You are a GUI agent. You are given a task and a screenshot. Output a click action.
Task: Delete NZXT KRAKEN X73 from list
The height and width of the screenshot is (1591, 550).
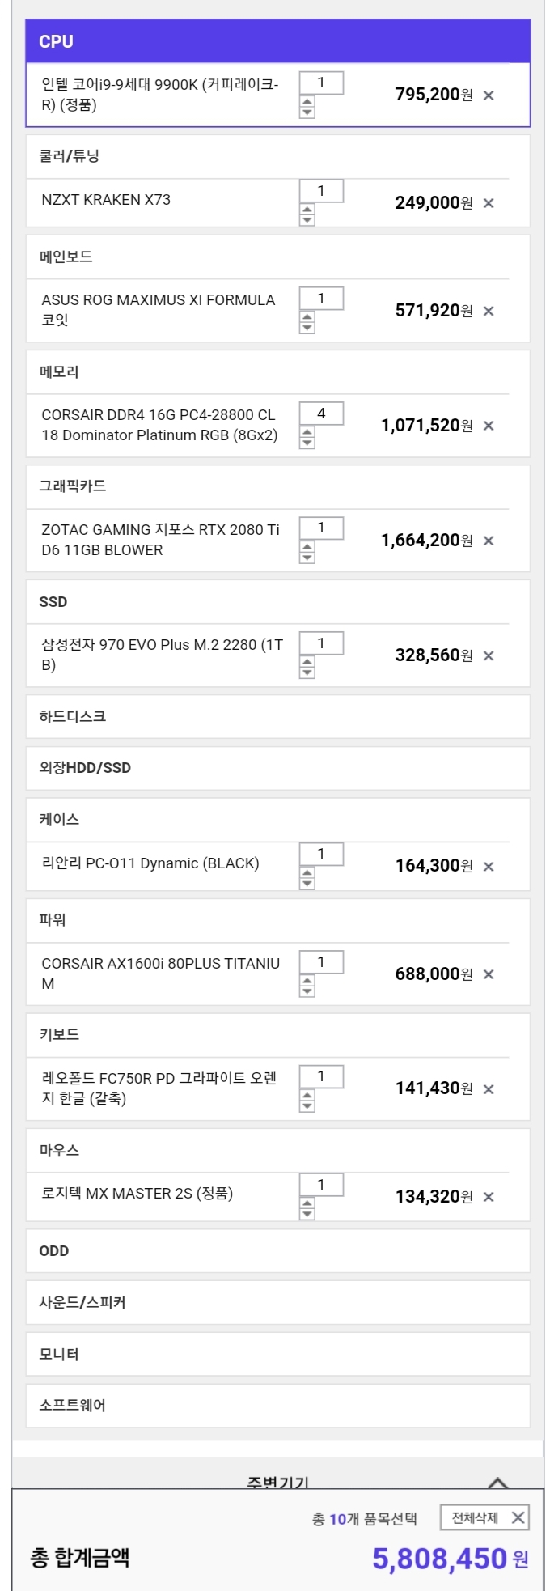pos(489,203)
